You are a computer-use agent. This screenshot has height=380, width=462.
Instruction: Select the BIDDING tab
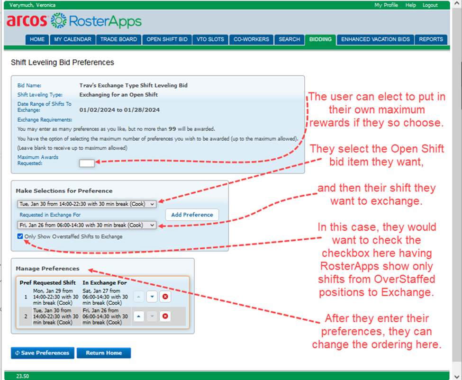321,39
